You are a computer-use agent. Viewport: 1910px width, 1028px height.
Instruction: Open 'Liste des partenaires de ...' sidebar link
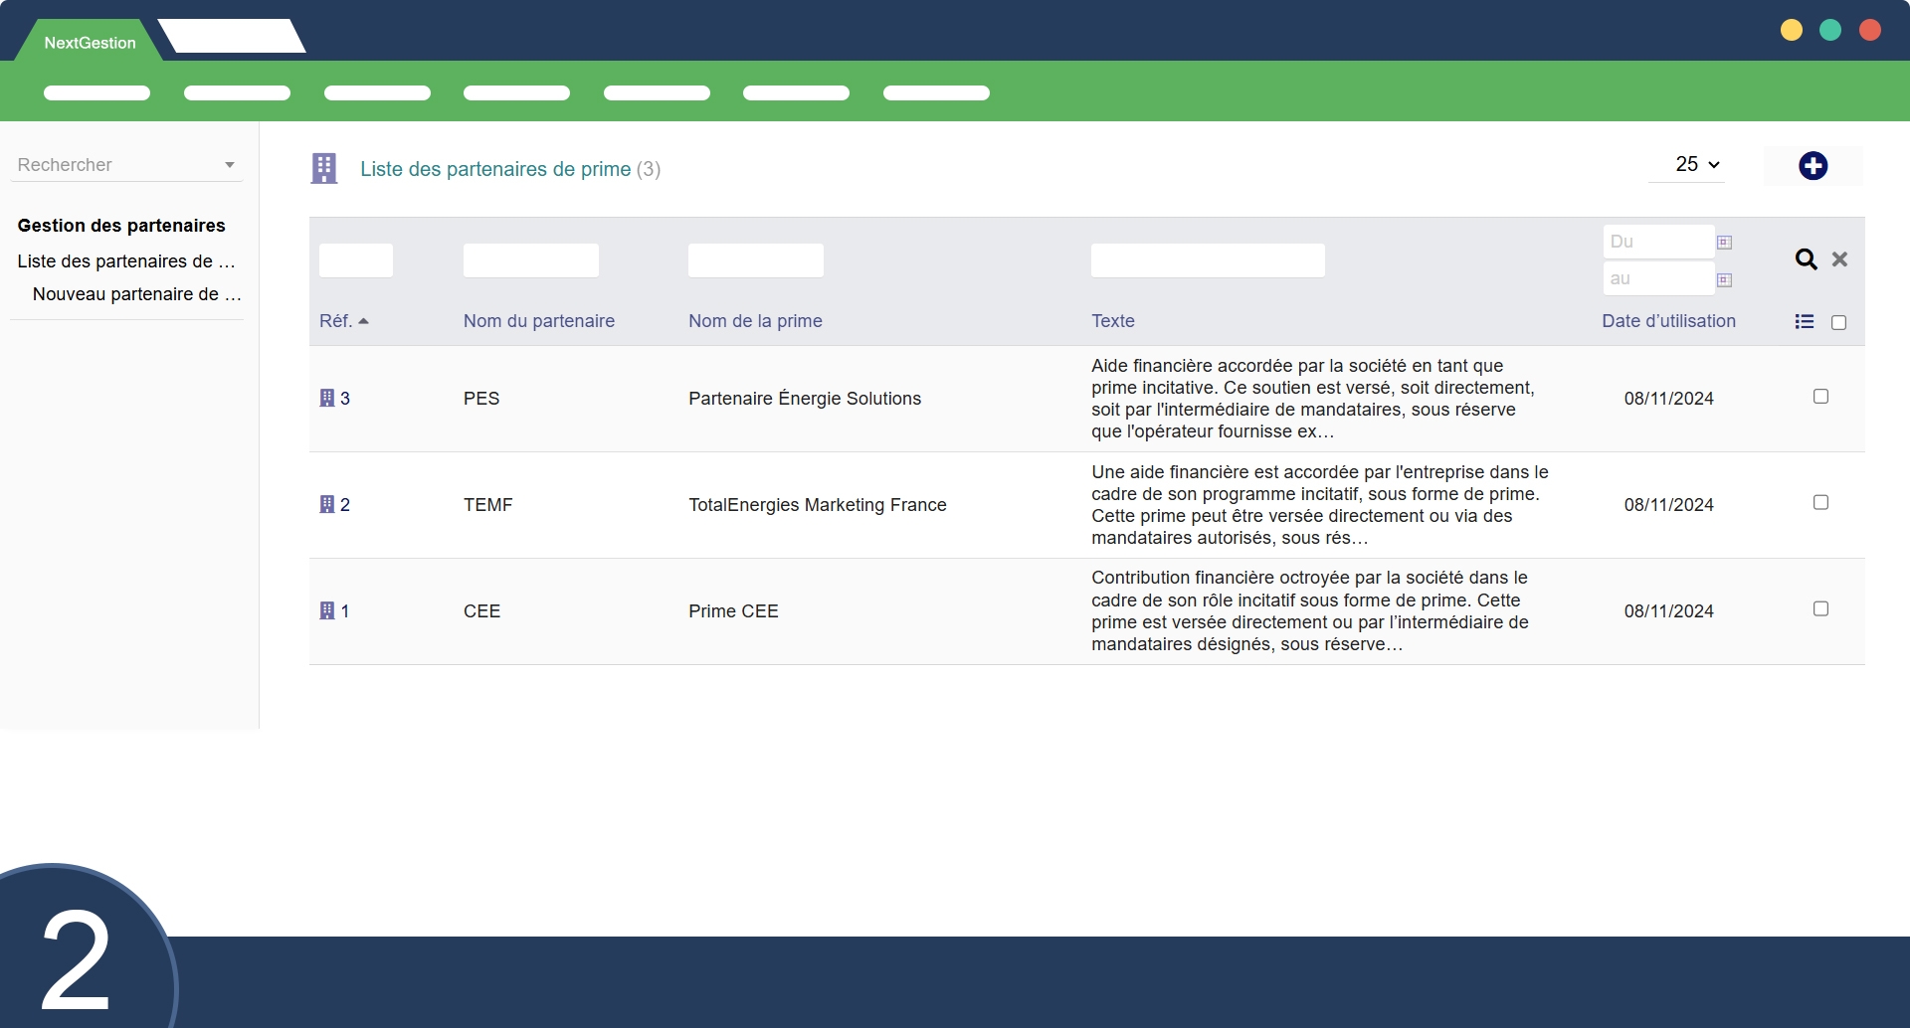(x=126, y=261)
